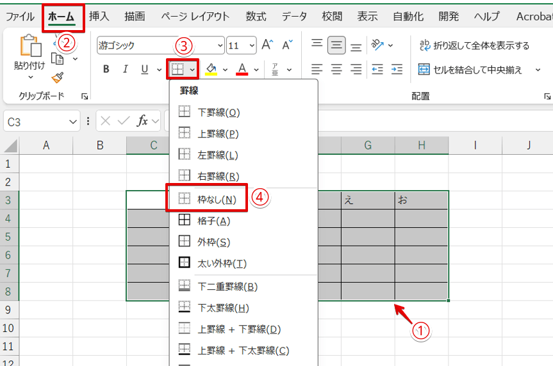
Task: Choose 外枠(S) from borders menu
Action: pyautogui.click(x=243, y=242)
